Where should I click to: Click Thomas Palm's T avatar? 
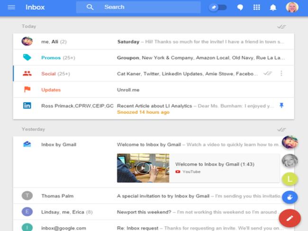[27, 195]
